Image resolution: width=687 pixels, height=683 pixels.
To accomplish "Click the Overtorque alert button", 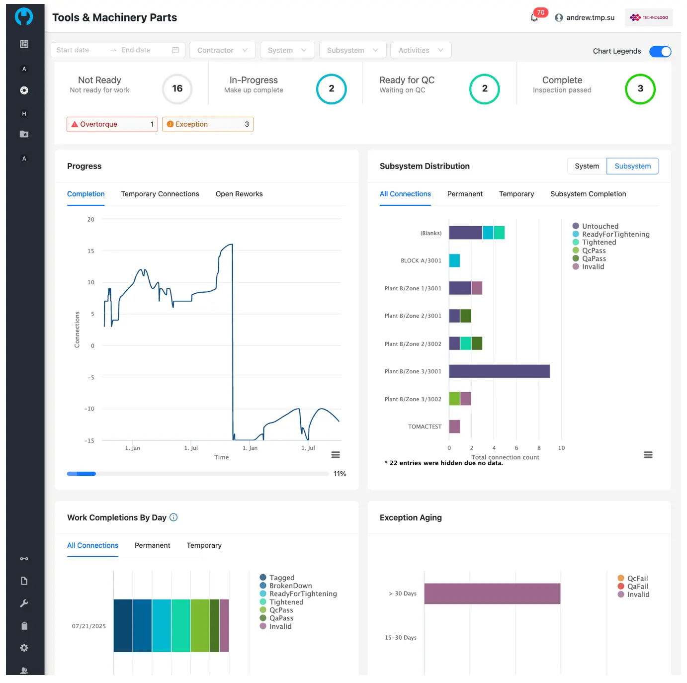I will [x=112, y=124].
